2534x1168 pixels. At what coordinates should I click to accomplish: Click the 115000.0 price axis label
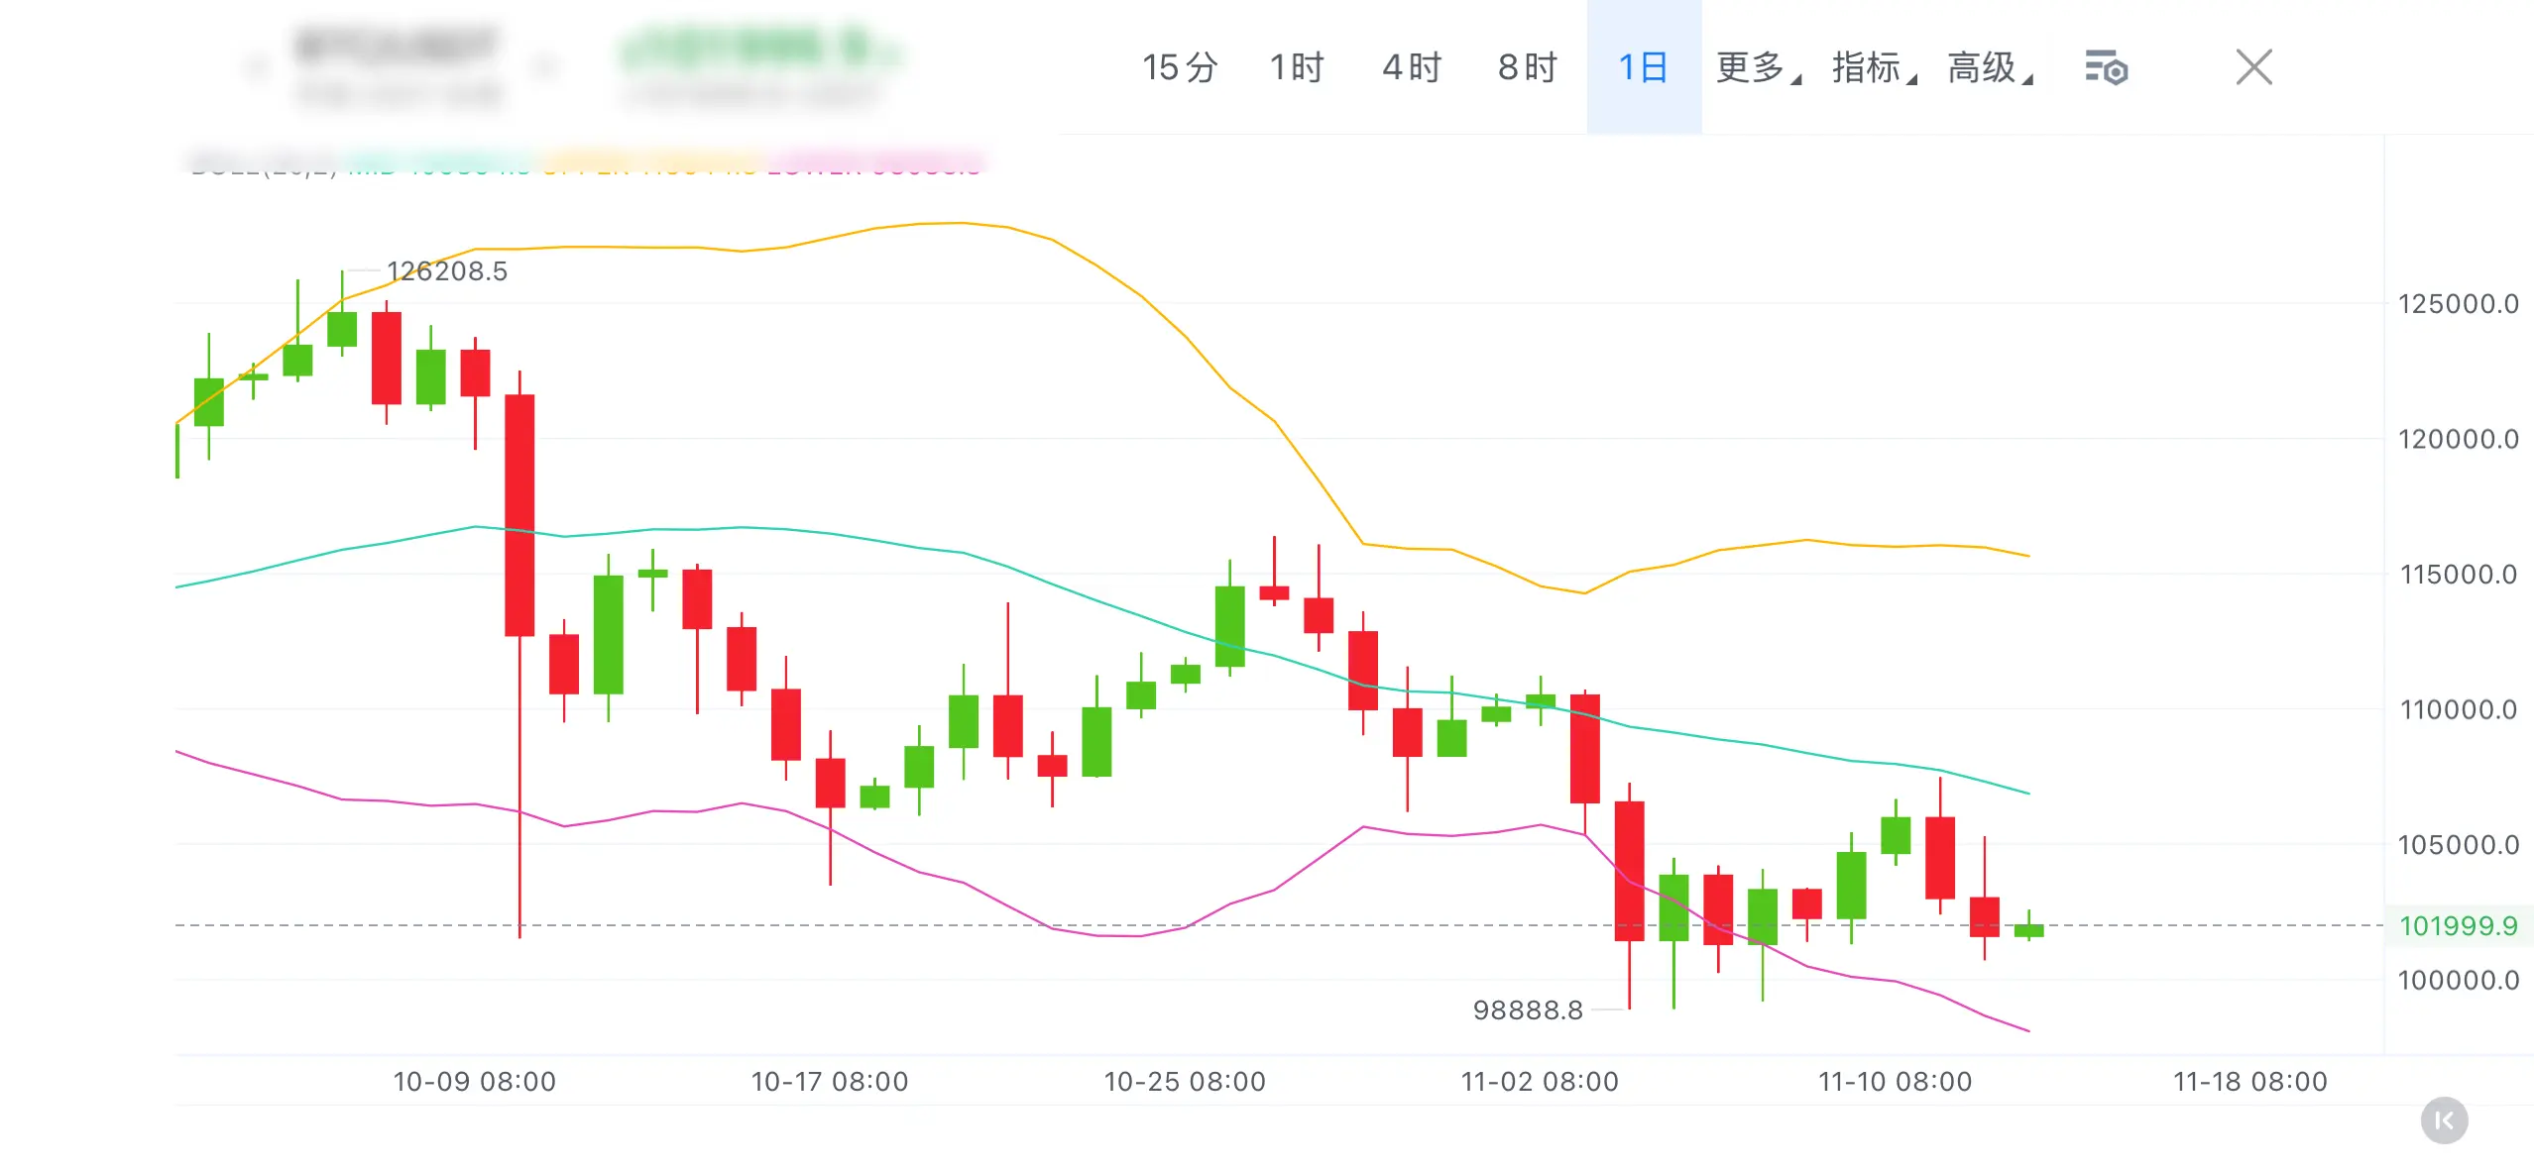pos(2458,574)
